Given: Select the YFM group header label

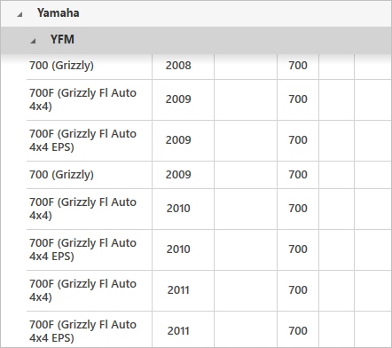Looking at the screenshot, I should 62,39.
